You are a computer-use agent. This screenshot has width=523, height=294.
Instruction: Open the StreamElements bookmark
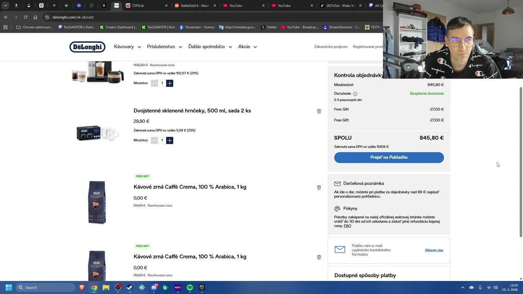pos(341,27)
